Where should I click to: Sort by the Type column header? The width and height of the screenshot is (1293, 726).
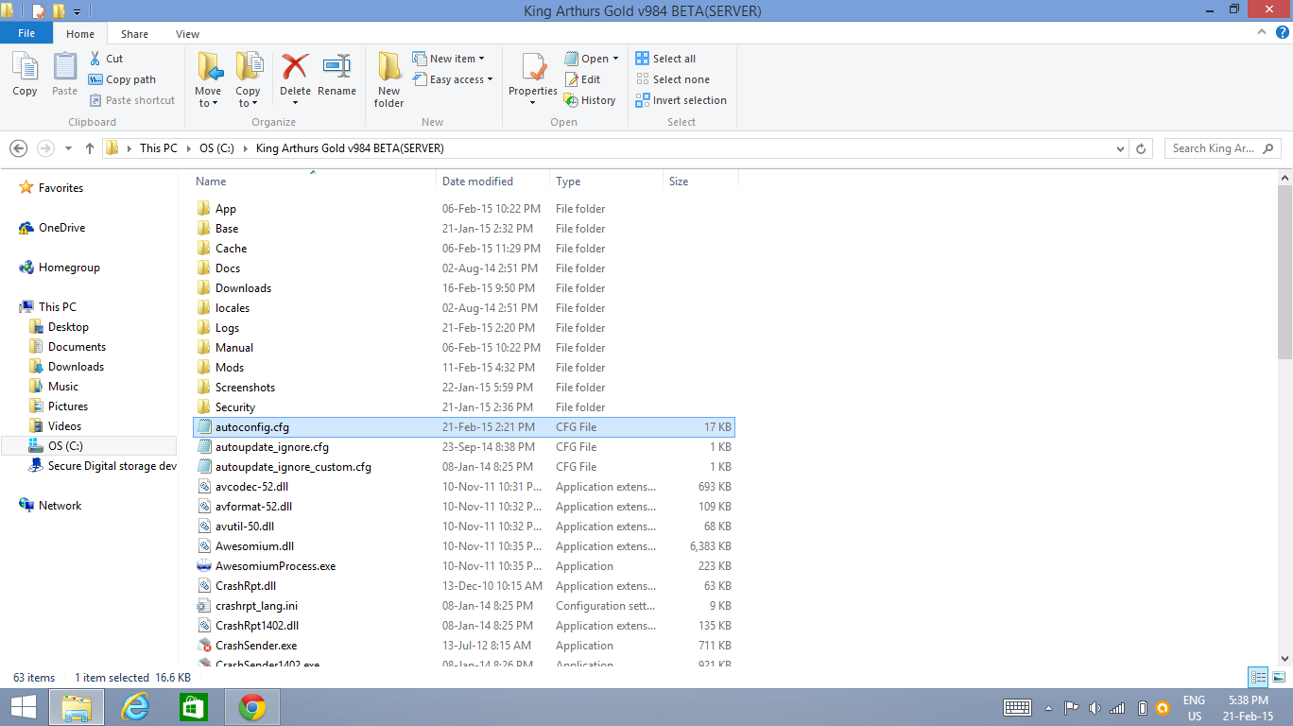click(x=568, y=181)
